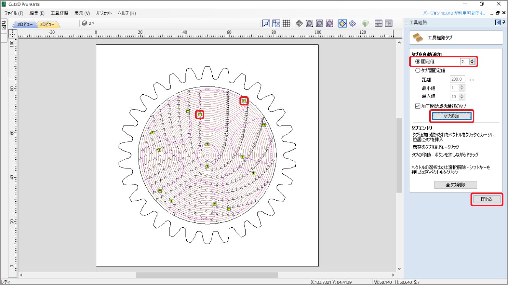Viewport: 508px width, 285px height.
Task: Toggle 2D toolpath preview drawing icon
Action: tap(342, 23)
